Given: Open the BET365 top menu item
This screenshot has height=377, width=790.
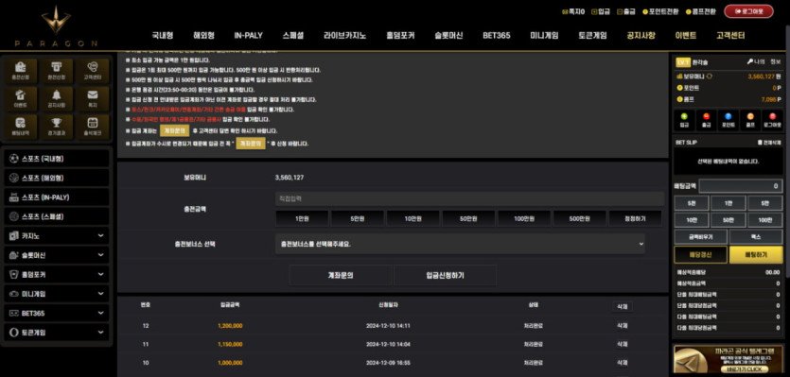Looking at the screenshot, I should [497, 36].
